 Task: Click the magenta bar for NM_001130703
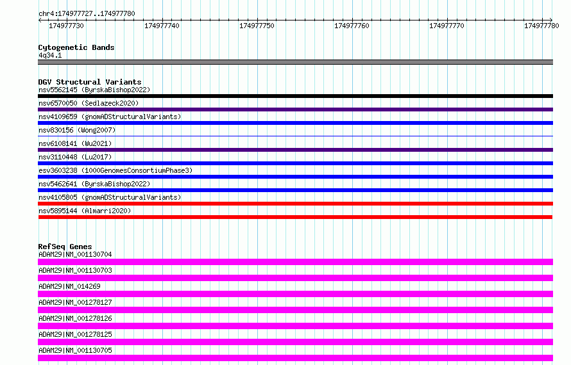[295, 278]
